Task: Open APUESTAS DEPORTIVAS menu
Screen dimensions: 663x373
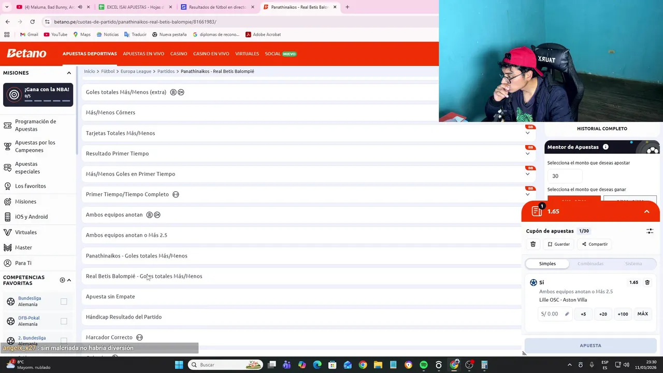Action: pyautogui.click(x=90, y=54)
